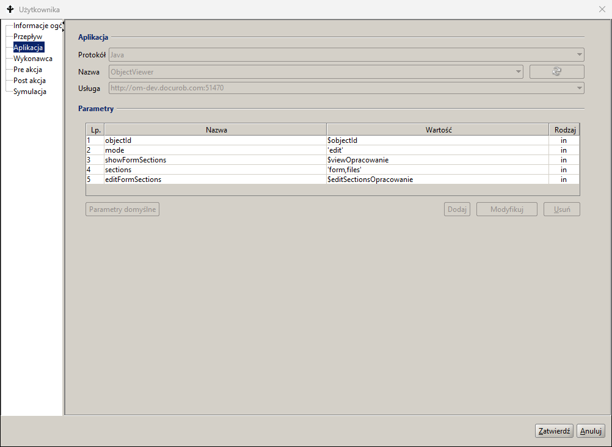612x447 pixels.
Task: Go to the Przepływ section
Action: pos(27,37)
